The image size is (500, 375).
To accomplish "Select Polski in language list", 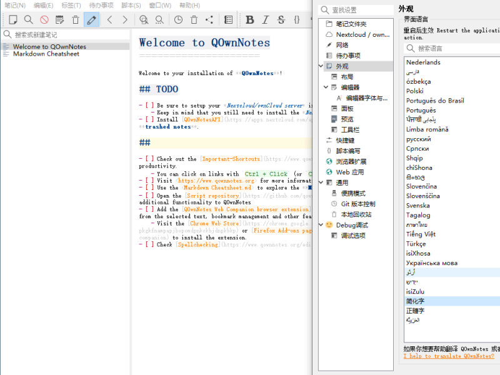I will [452, 91].
